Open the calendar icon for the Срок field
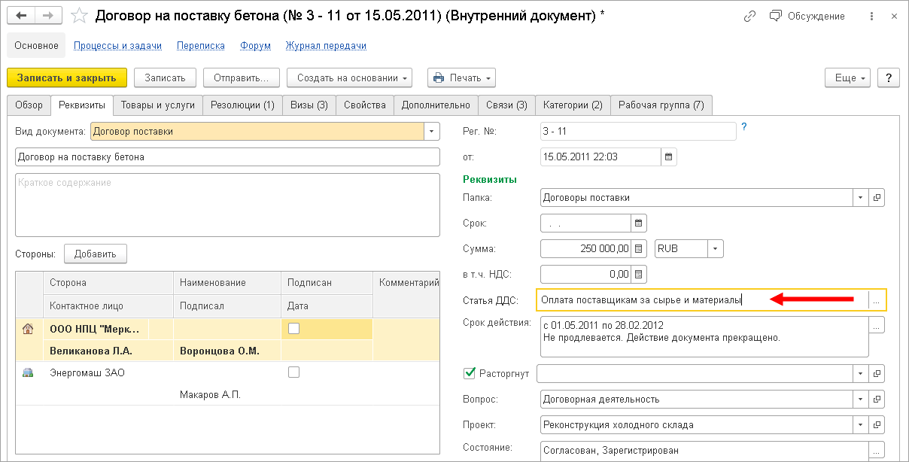The height and width of the screenshot is (462, 909). coord(639,223)
